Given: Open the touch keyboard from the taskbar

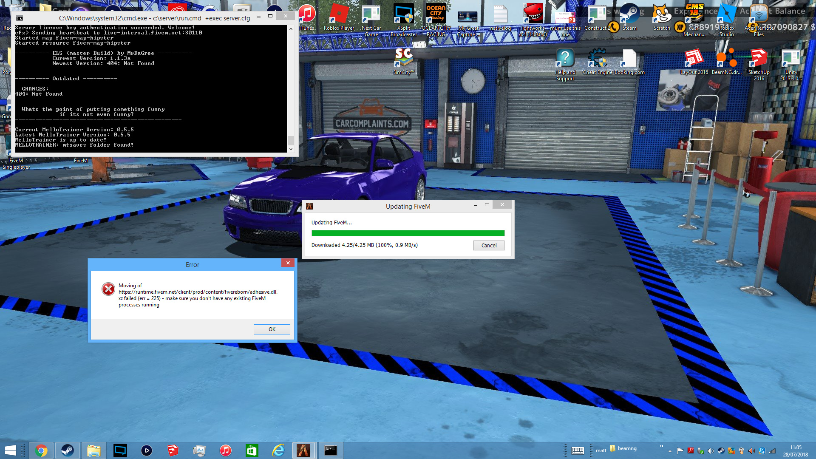Looking at the screenshot, I should pyautogui.click(x=578, y=450).
